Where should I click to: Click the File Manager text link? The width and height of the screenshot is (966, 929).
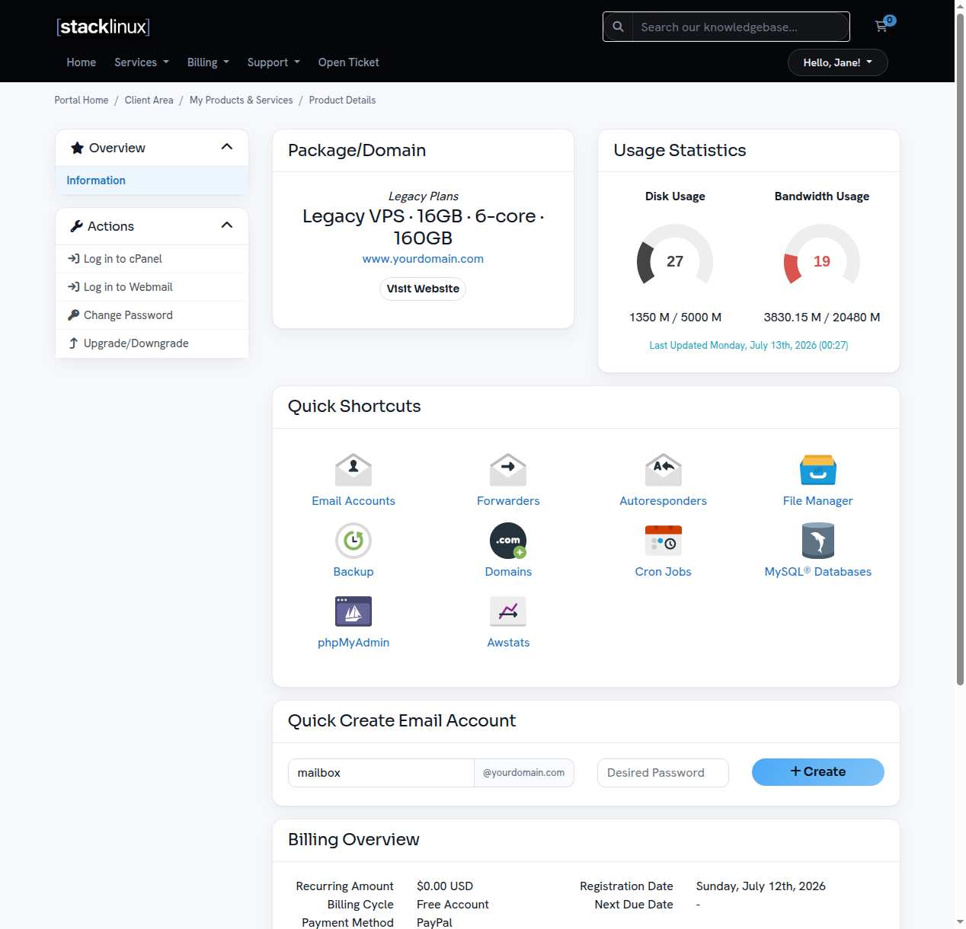click(x=818, y=501)
